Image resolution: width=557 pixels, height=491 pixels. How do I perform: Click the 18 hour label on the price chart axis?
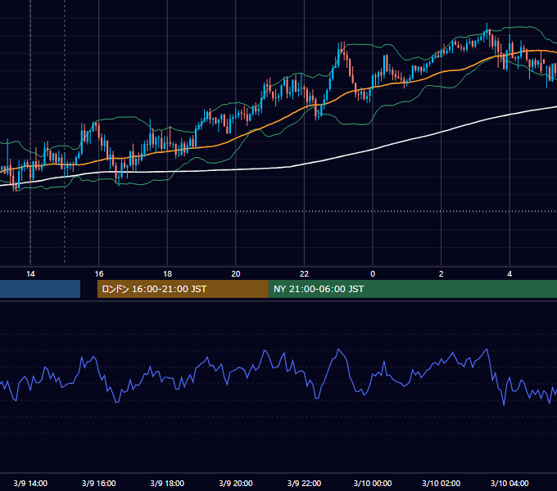167,274
